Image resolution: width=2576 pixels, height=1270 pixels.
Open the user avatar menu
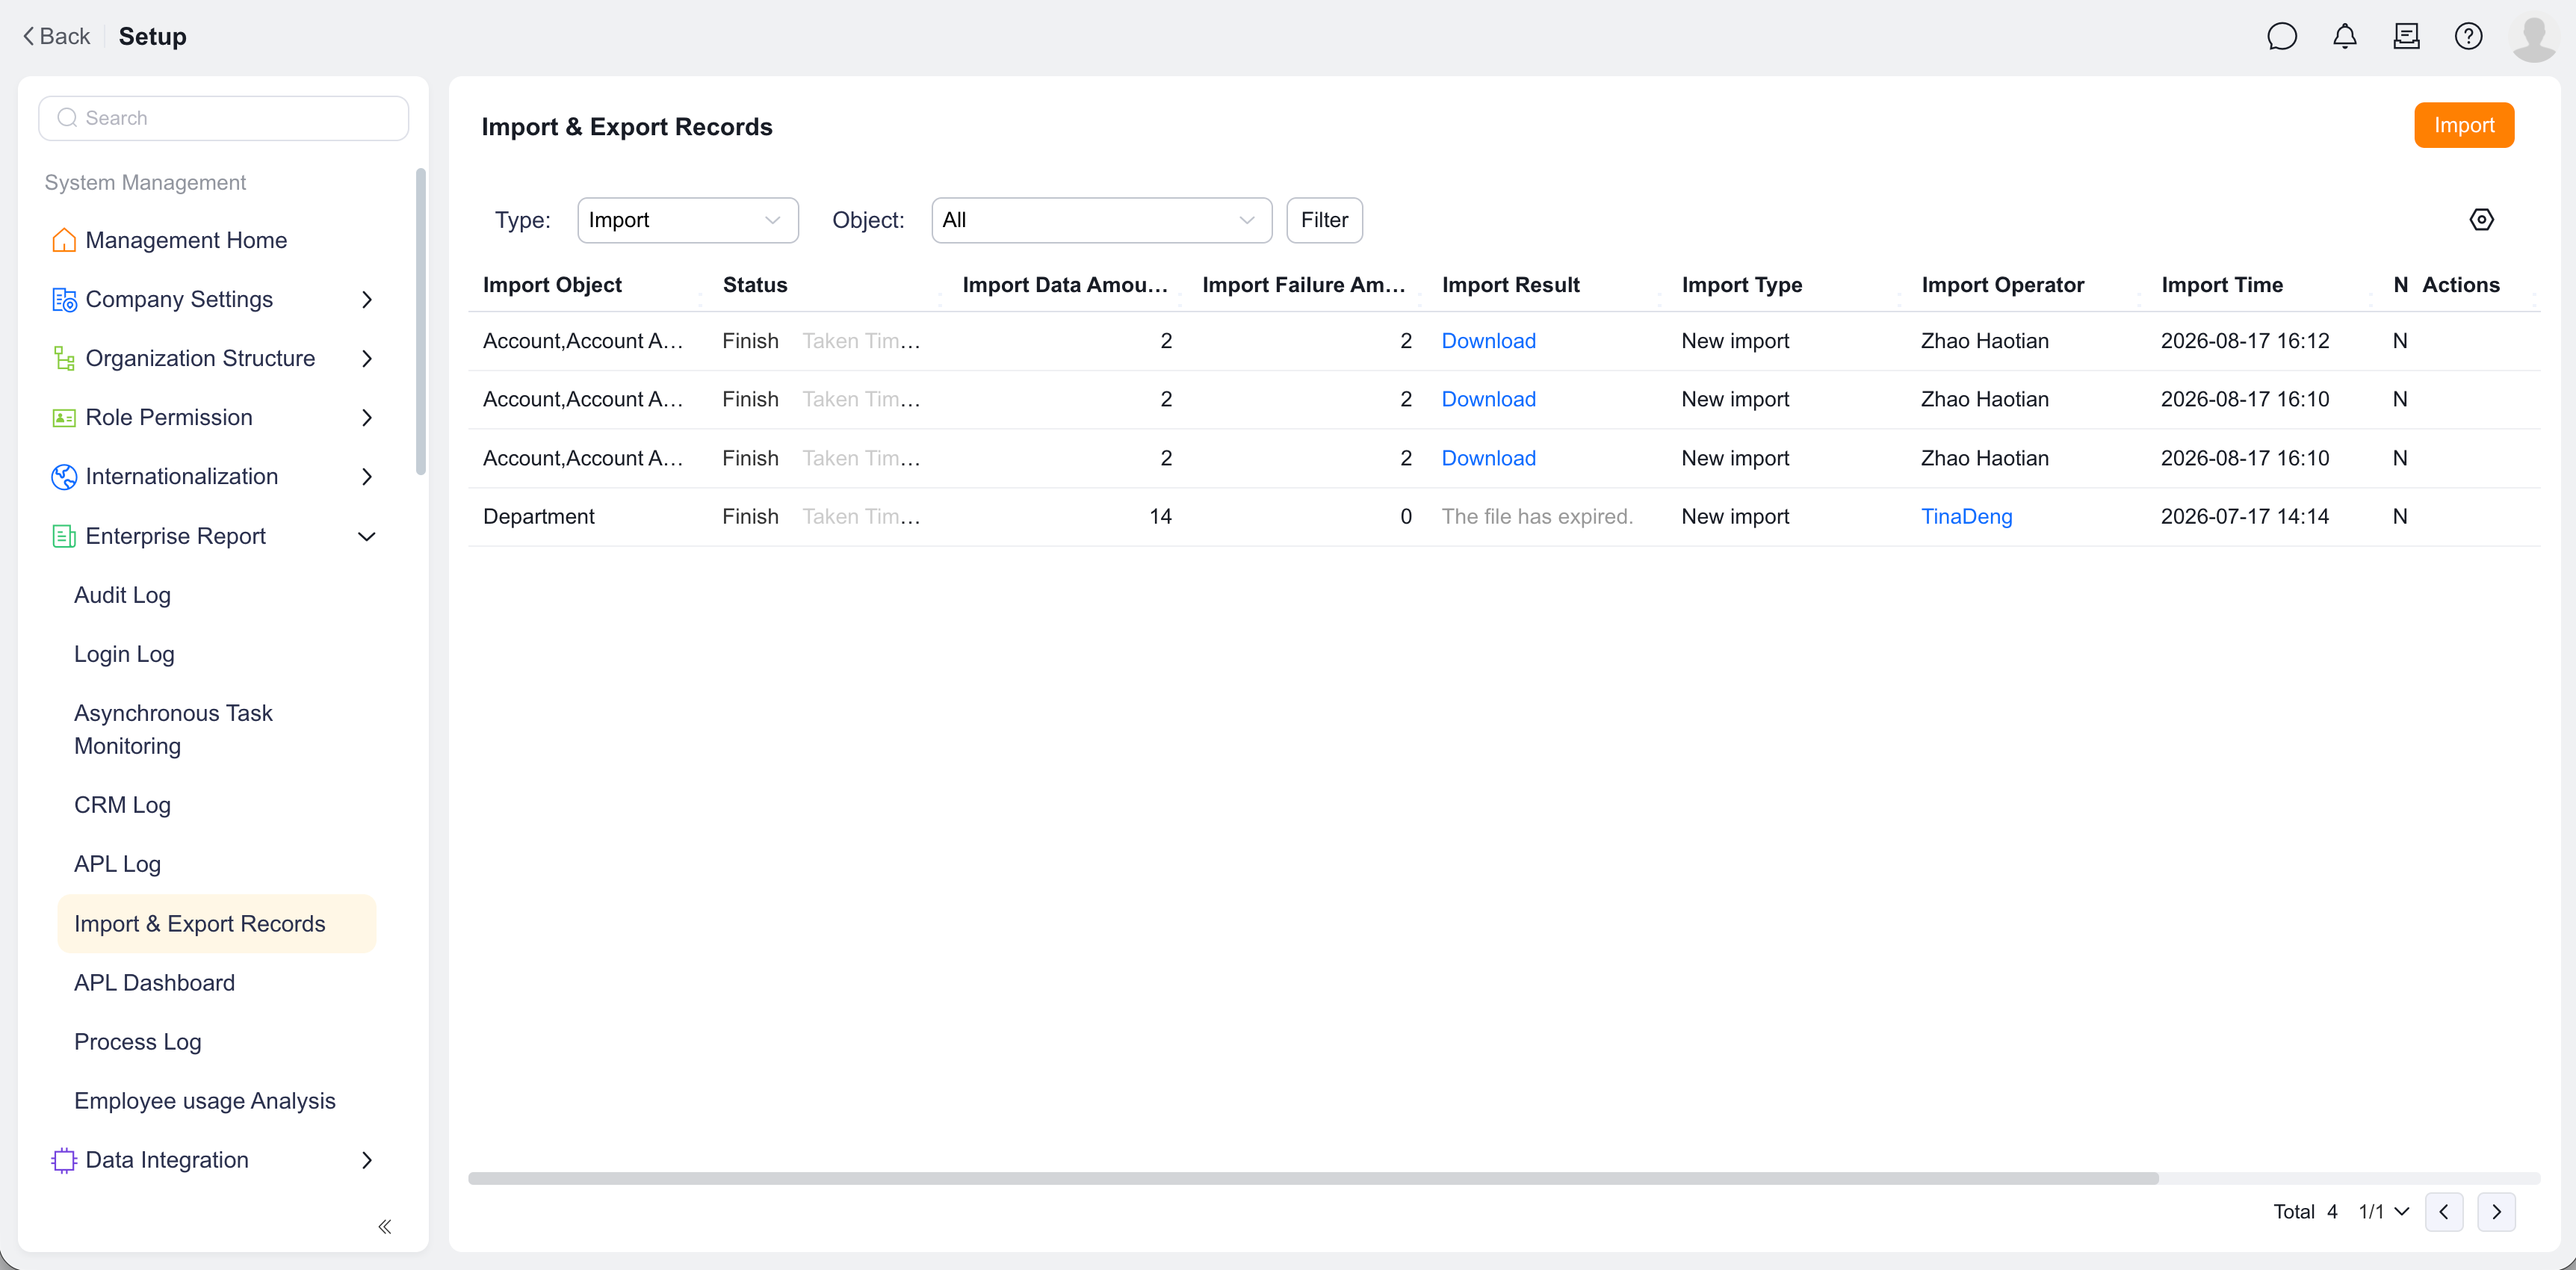pos(2535,38)
